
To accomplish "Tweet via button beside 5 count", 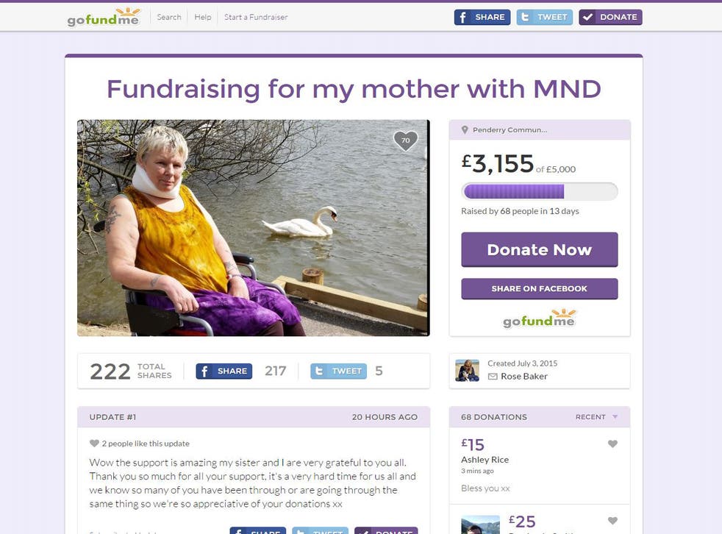I will pyautogui.click(x=338, y=371).
